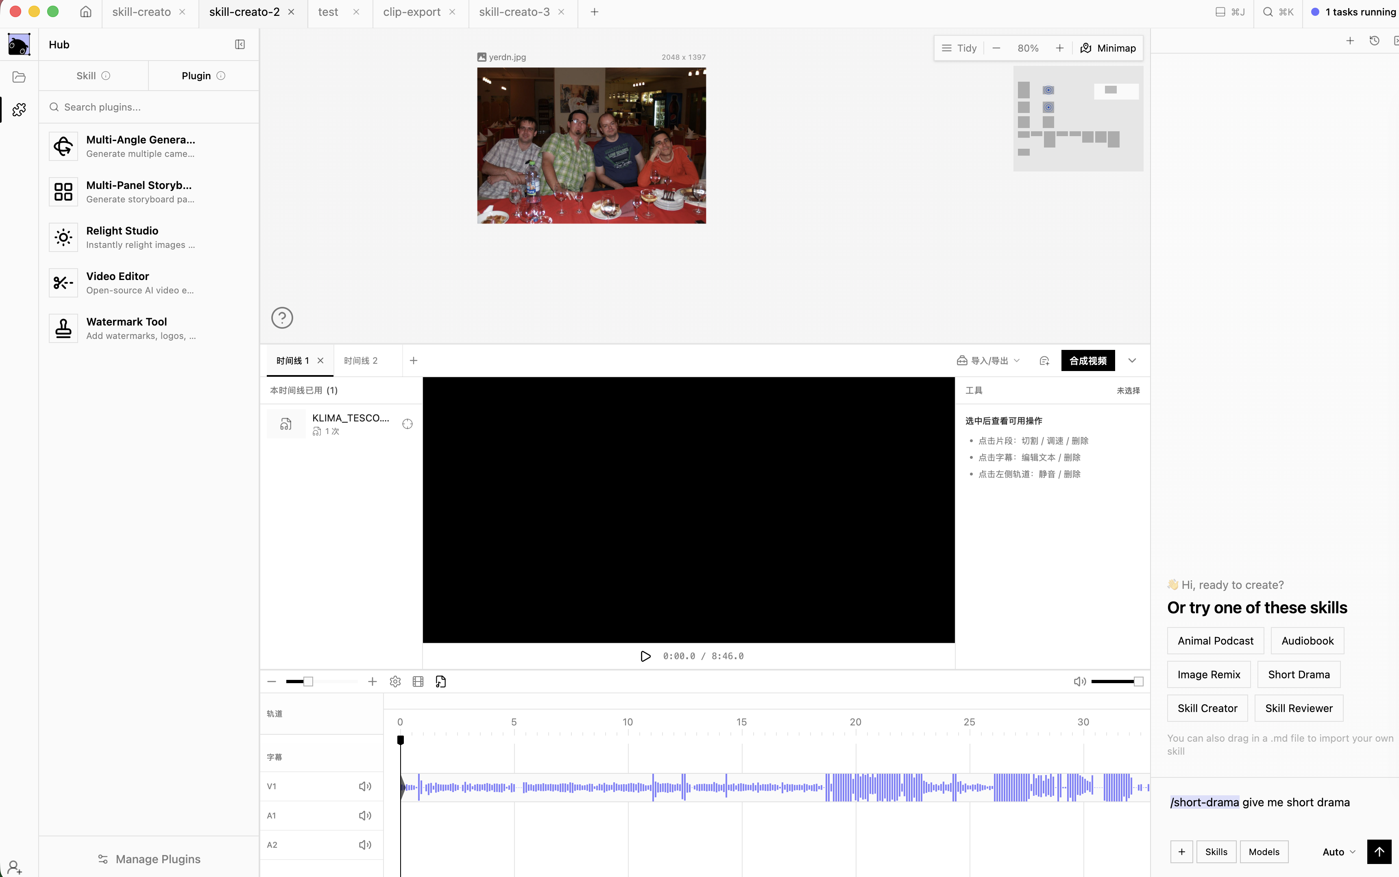Choose the Short Drama skill
The height and width of the screenshot is (877, 1399).
coord(1299,675)
